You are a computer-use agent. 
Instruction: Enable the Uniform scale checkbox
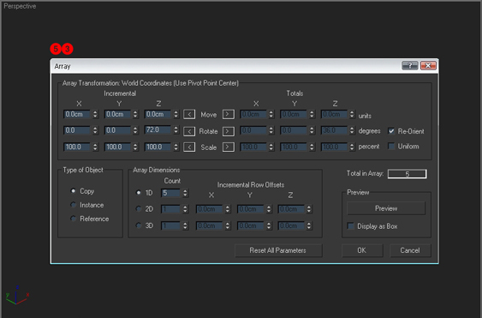pos(391,146)
